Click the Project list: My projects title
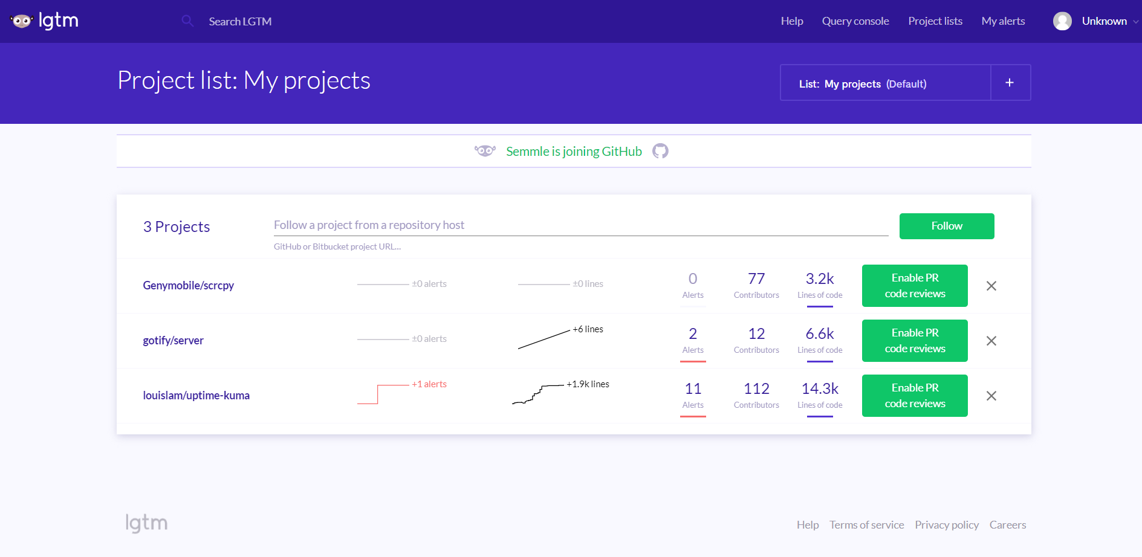The width and height of the screenshot is (1142, 557). 244,81
